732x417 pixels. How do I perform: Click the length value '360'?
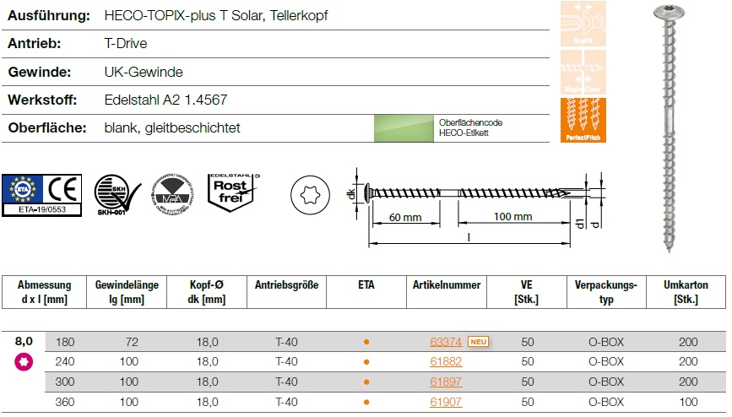[65, 402]
